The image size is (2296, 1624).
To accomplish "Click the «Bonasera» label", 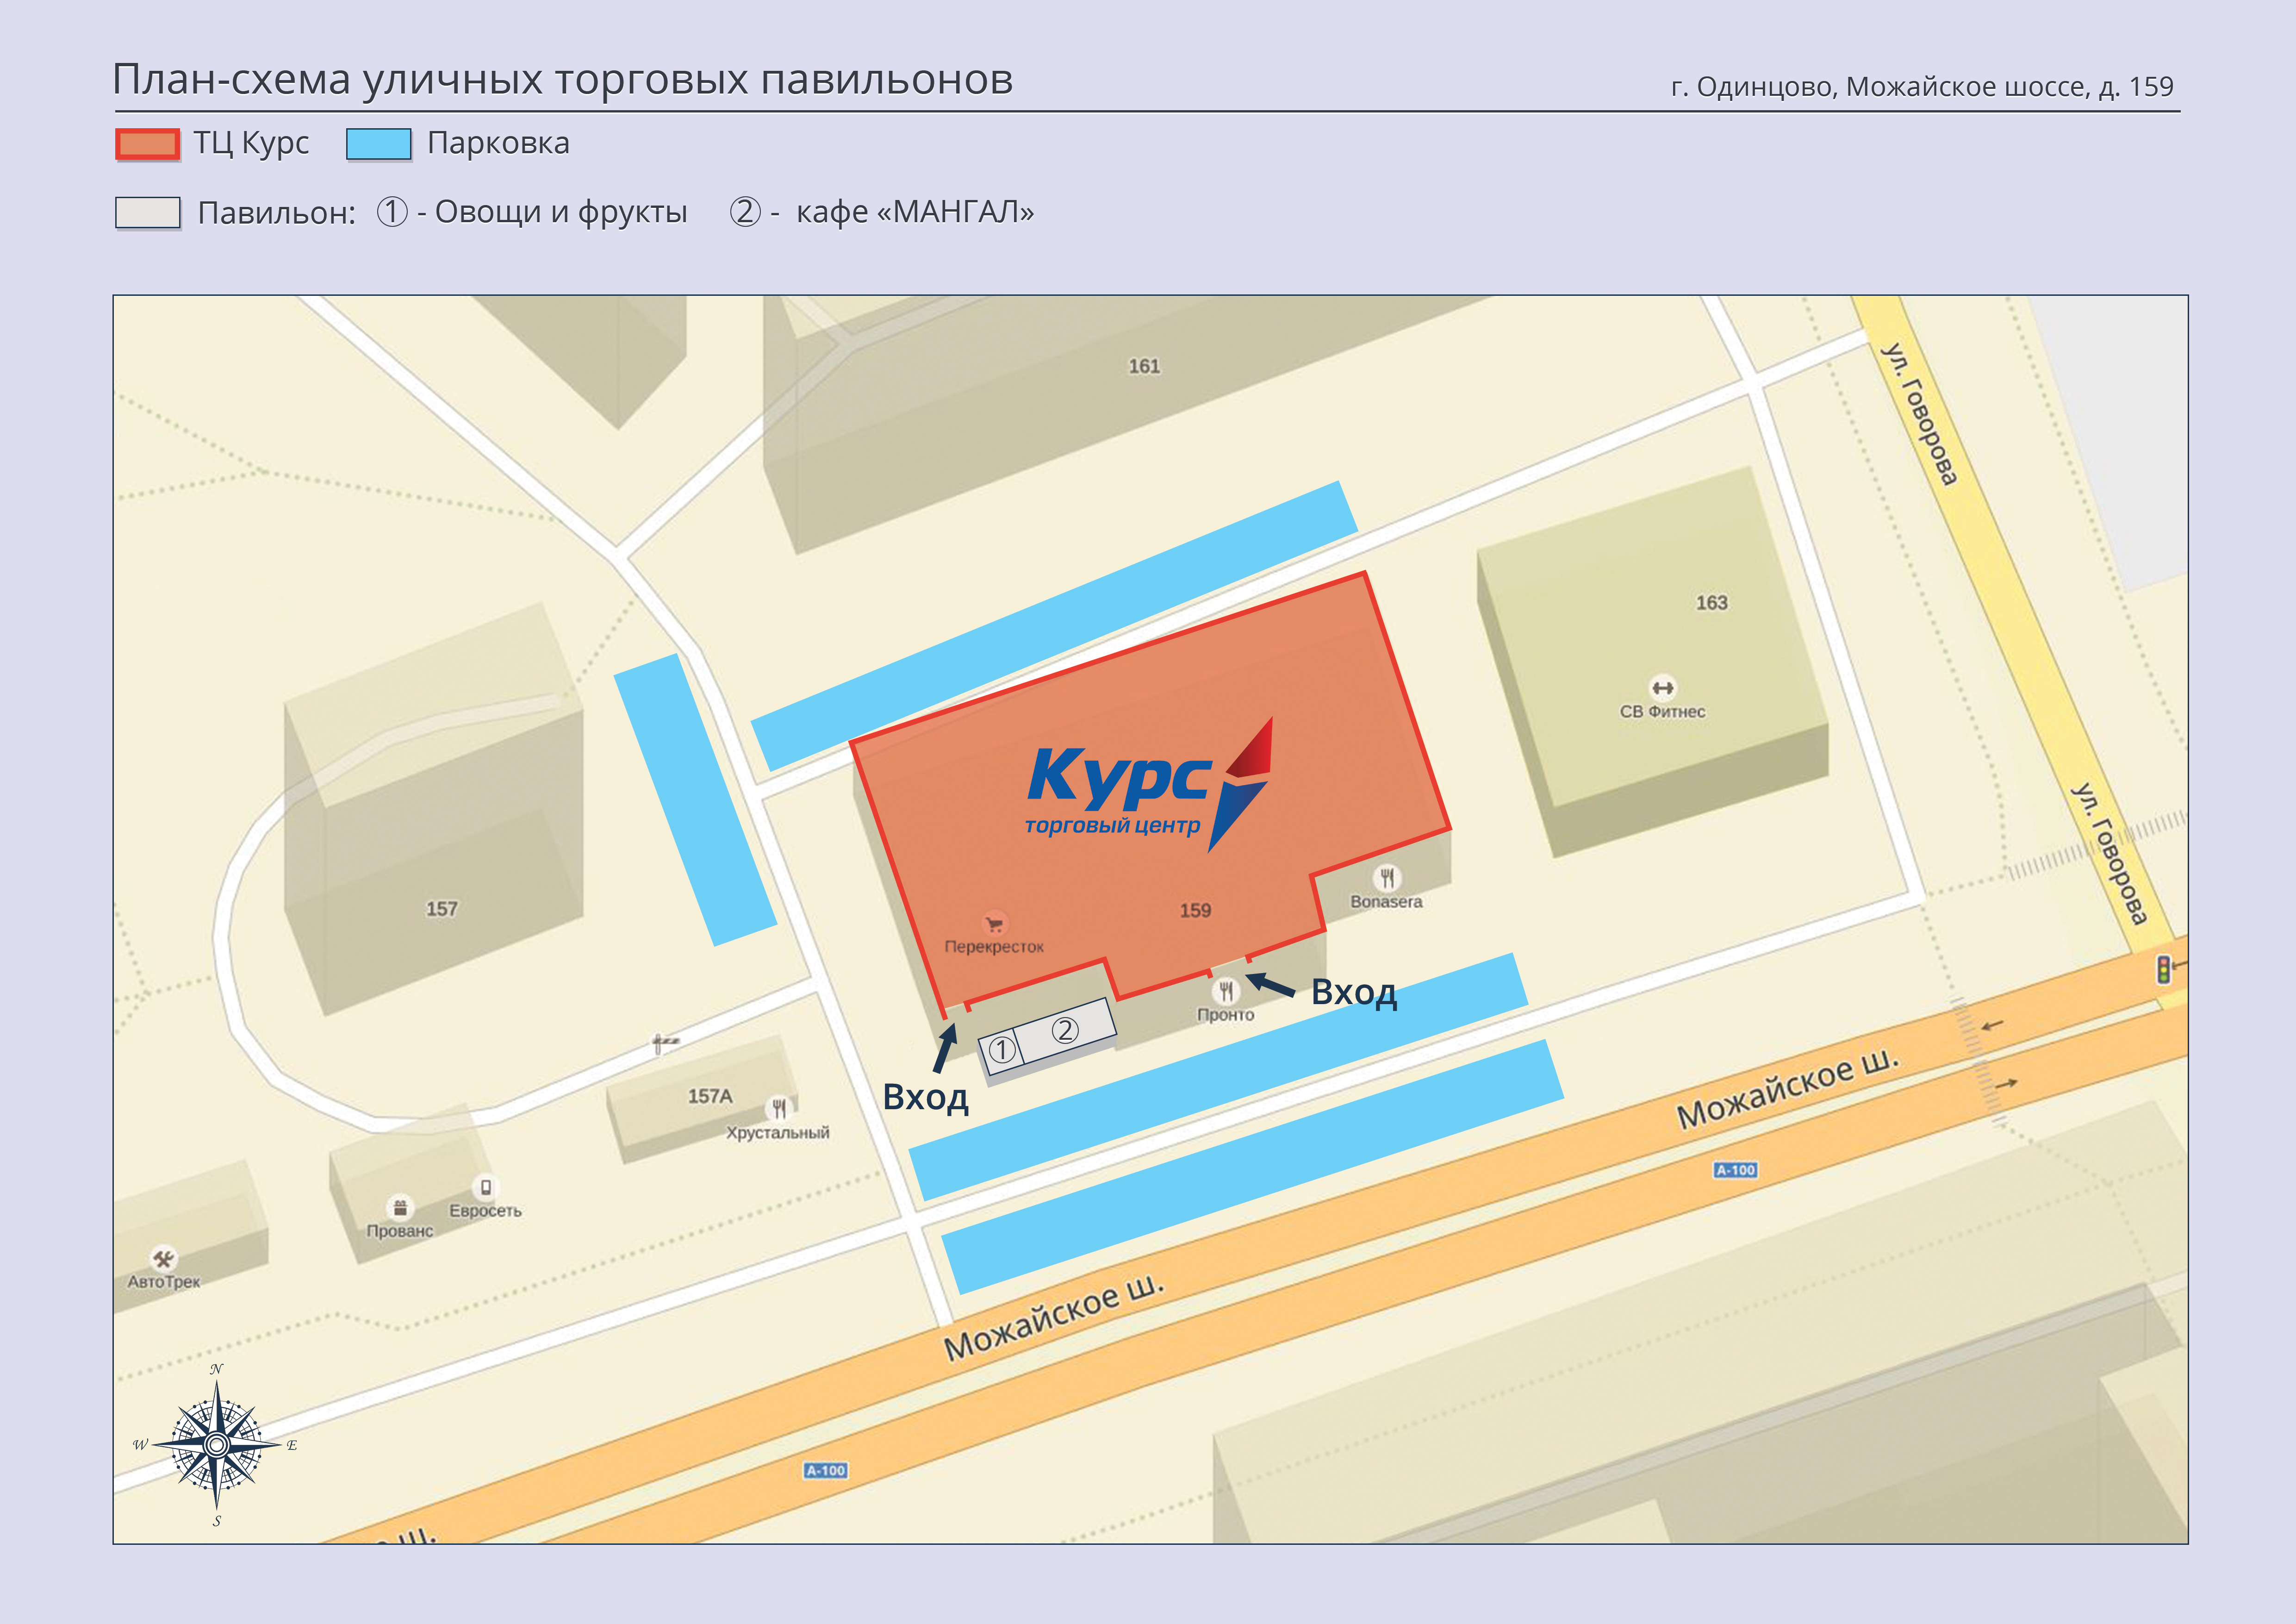I will pyautogui.click(x=1386, y=902).
